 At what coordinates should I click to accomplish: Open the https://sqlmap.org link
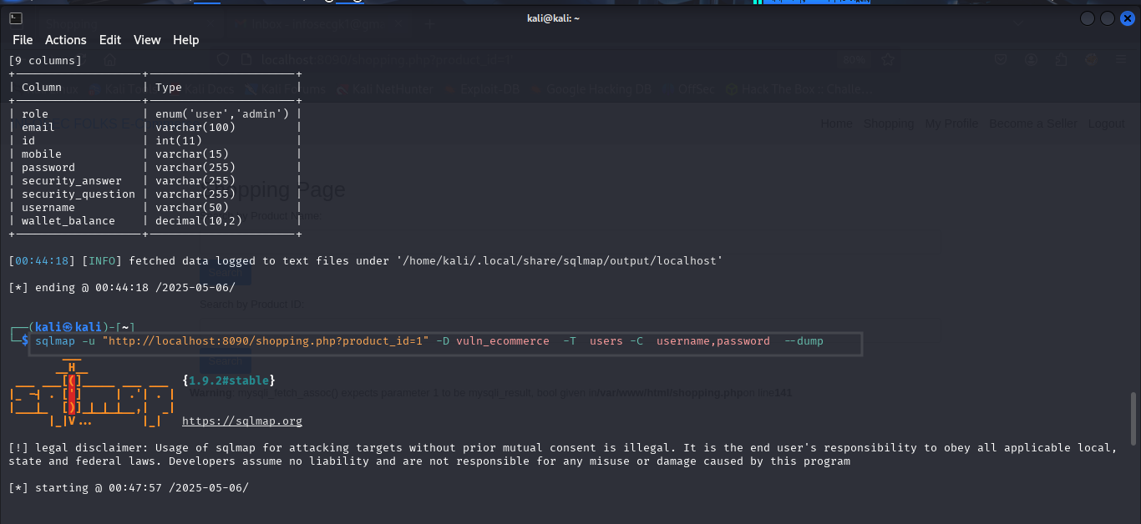(242, 421)
